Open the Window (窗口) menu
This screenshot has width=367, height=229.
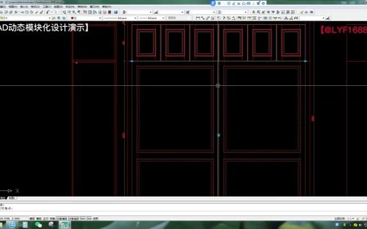point(95,7)
